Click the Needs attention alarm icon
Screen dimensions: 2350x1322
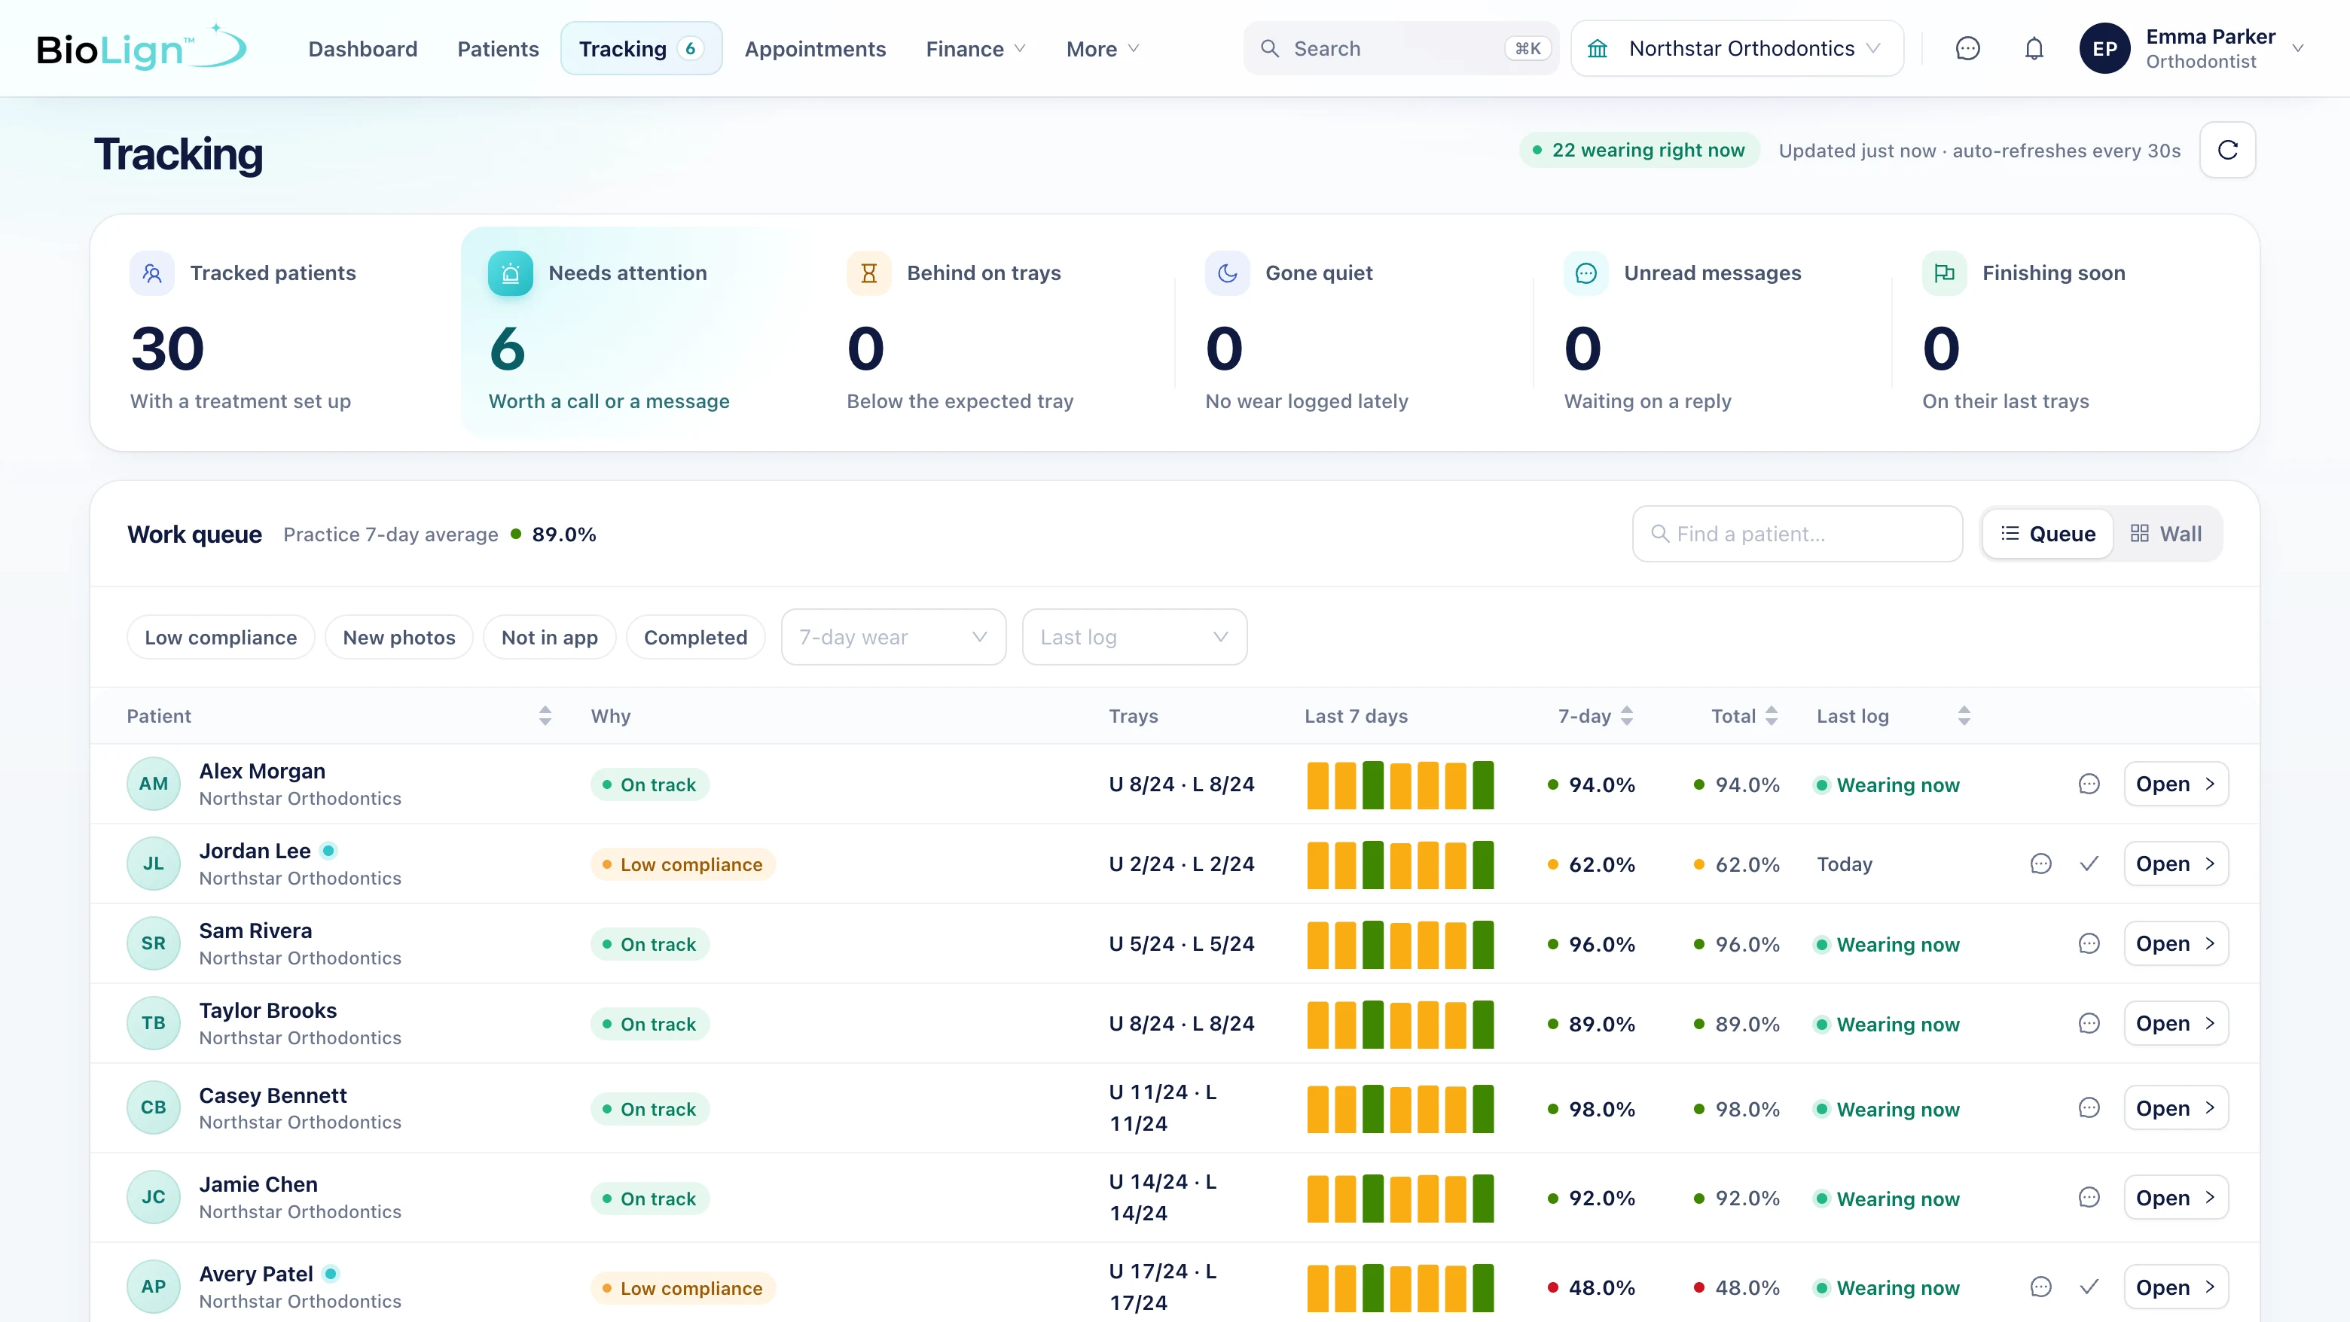(510, 273)
